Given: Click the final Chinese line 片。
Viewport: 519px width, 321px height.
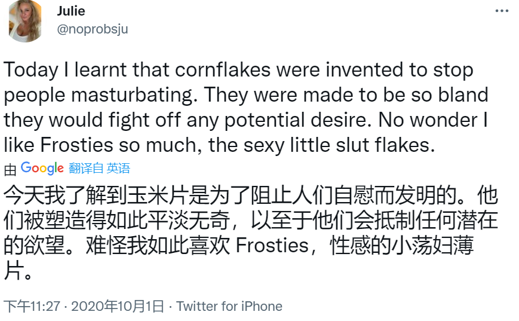Looking at the screenshot, I should click(x=18, y=271).
